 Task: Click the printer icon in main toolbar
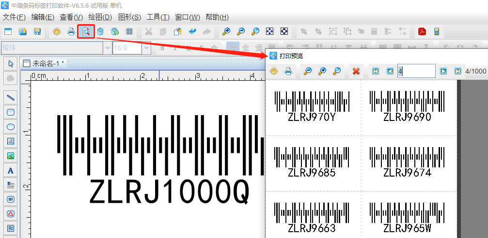(71, 31)
